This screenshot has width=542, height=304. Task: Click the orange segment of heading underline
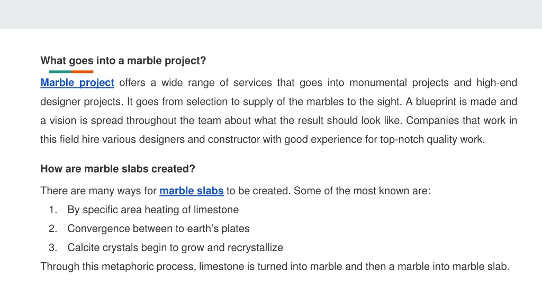[82, 72]
